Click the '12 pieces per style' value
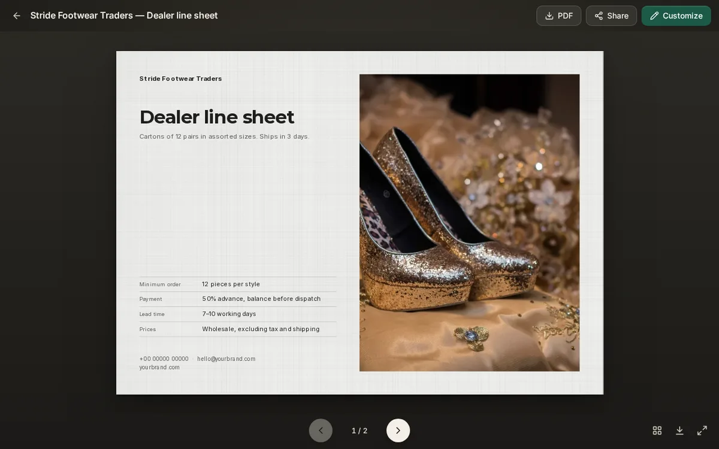Image resolution: width=719 pixels, height=449 pixels. (231, 284)
